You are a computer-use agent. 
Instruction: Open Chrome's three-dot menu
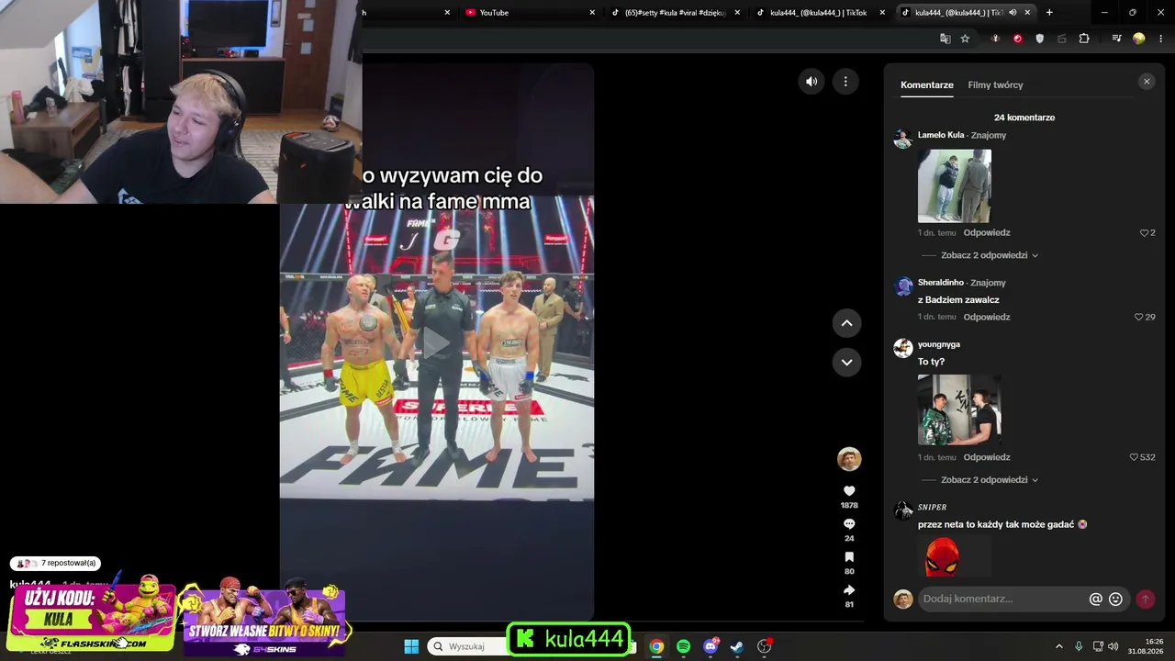pos(1160,39)
